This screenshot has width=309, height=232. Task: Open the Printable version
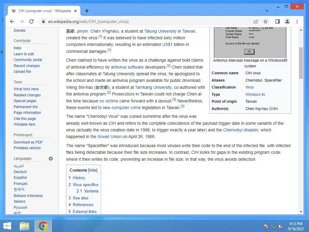27,148
